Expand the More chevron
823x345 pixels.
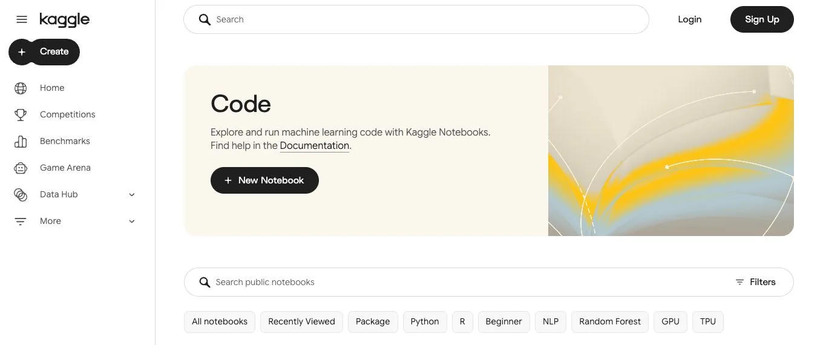point(132,222)
